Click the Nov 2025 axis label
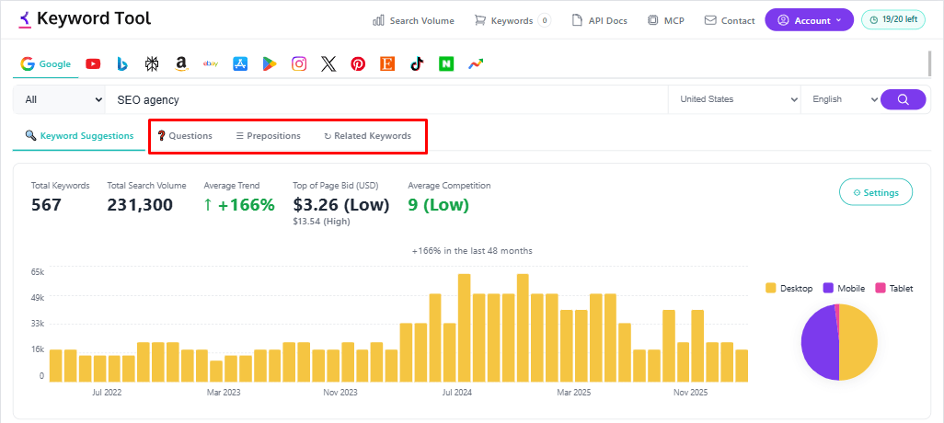 [691, 393]
